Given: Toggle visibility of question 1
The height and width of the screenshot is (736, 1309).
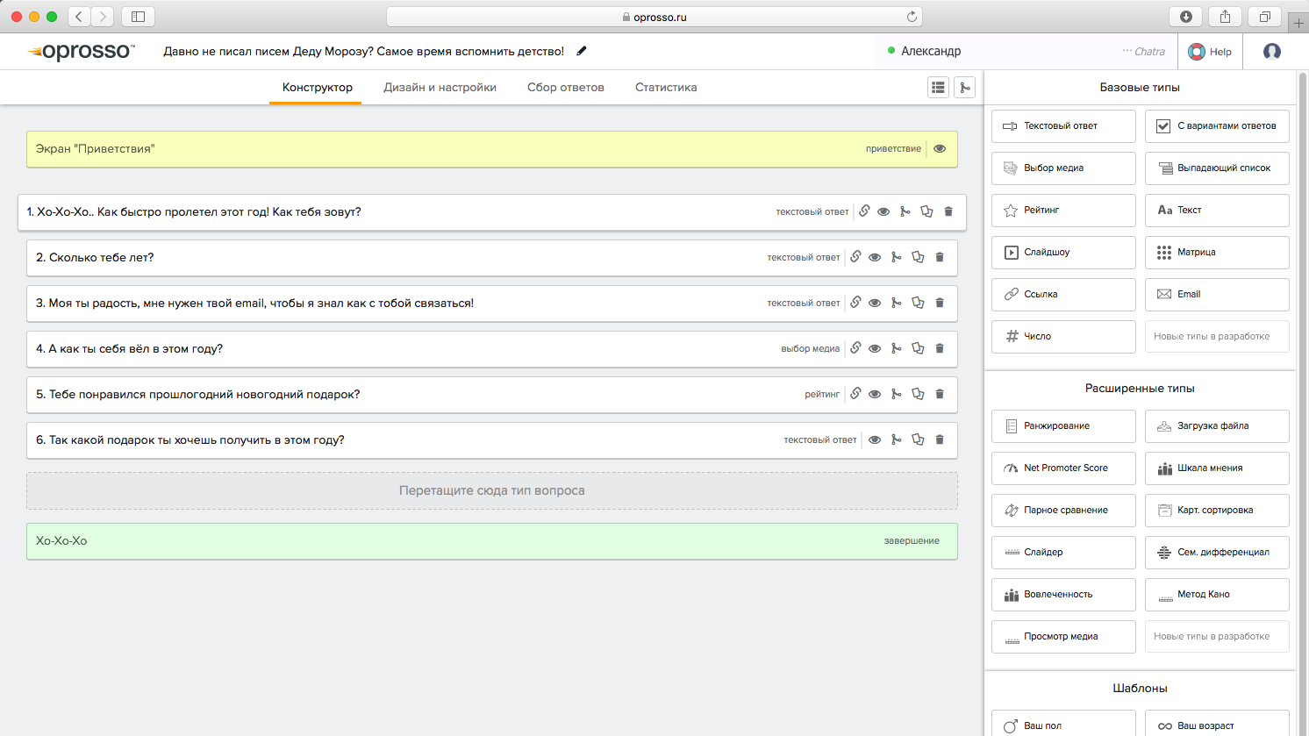Looking at the screenshot, I should (883, 211).
